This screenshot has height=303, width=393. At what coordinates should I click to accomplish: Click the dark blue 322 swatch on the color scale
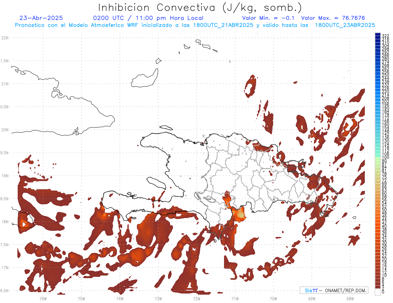[378, 35]
